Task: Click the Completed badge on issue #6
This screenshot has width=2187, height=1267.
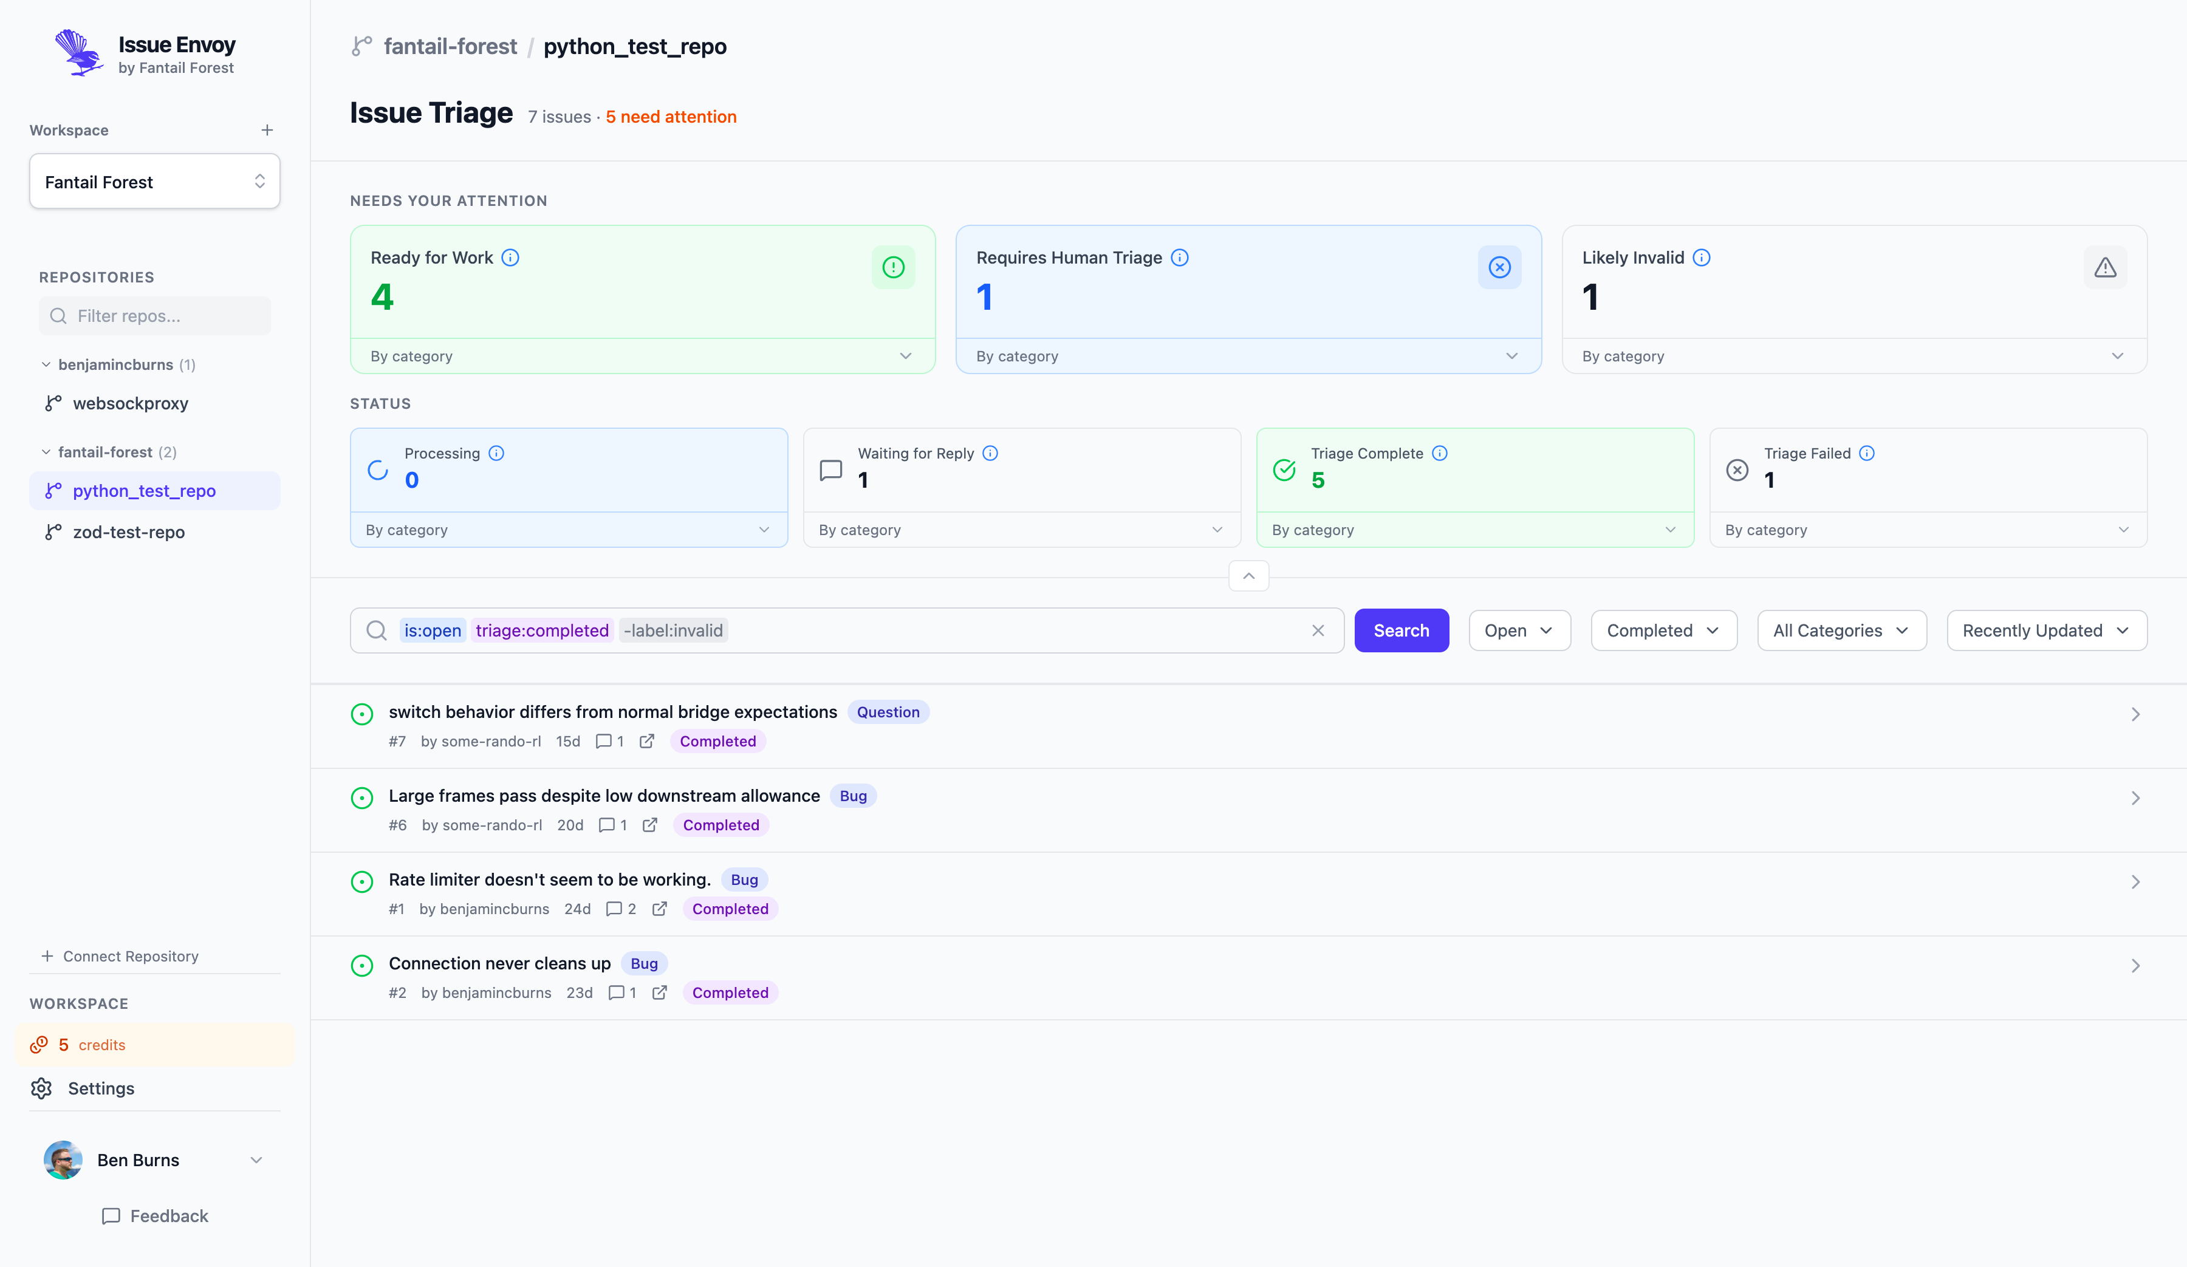Action: (721, 825)
